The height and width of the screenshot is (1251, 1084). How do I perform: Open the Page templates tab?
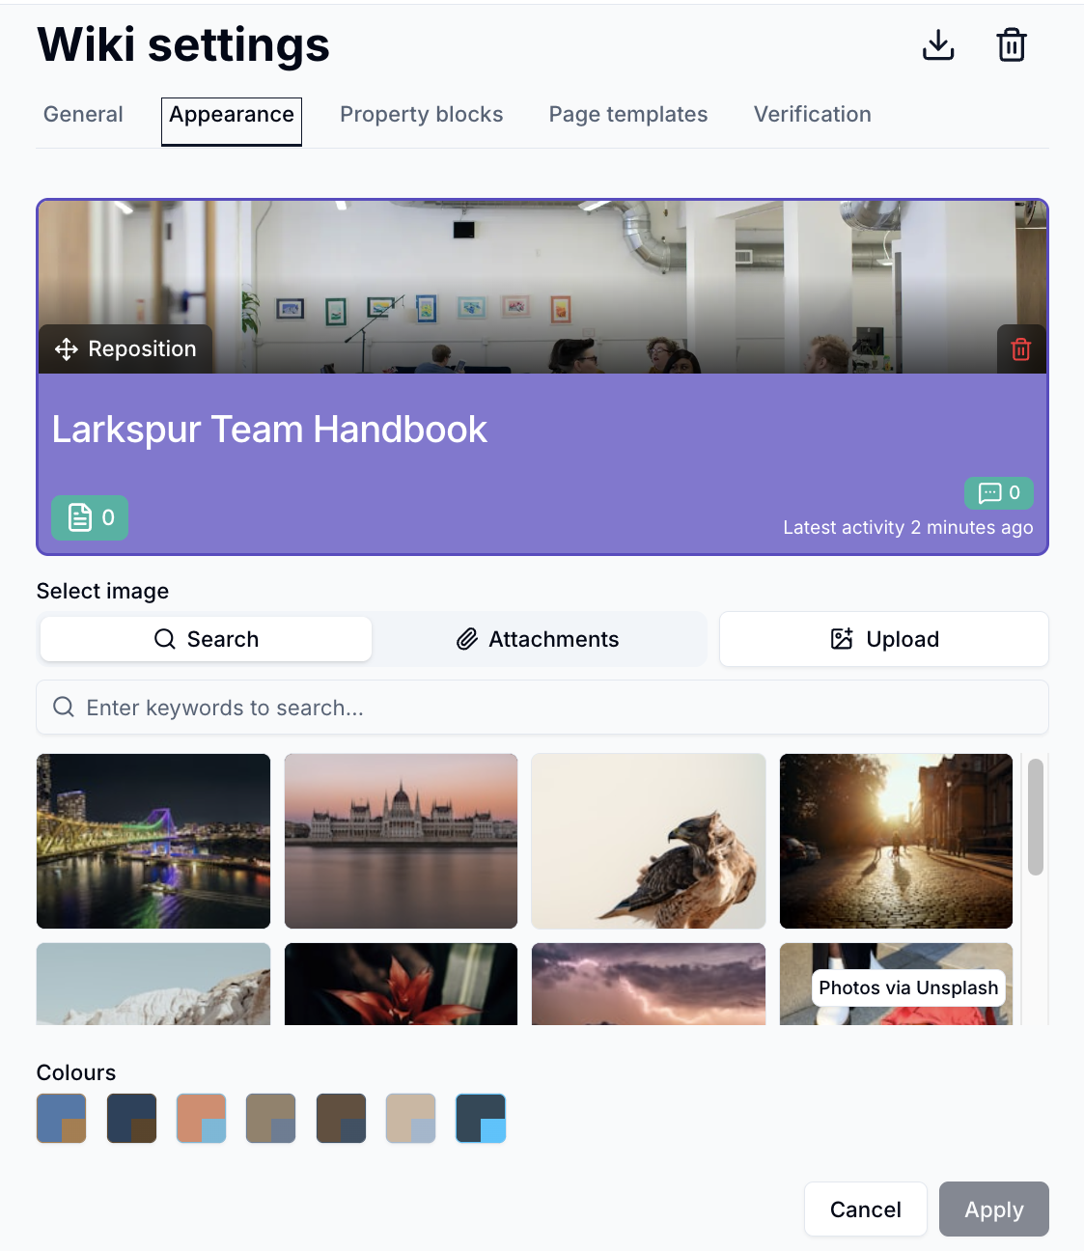click(x=628, y=115)
